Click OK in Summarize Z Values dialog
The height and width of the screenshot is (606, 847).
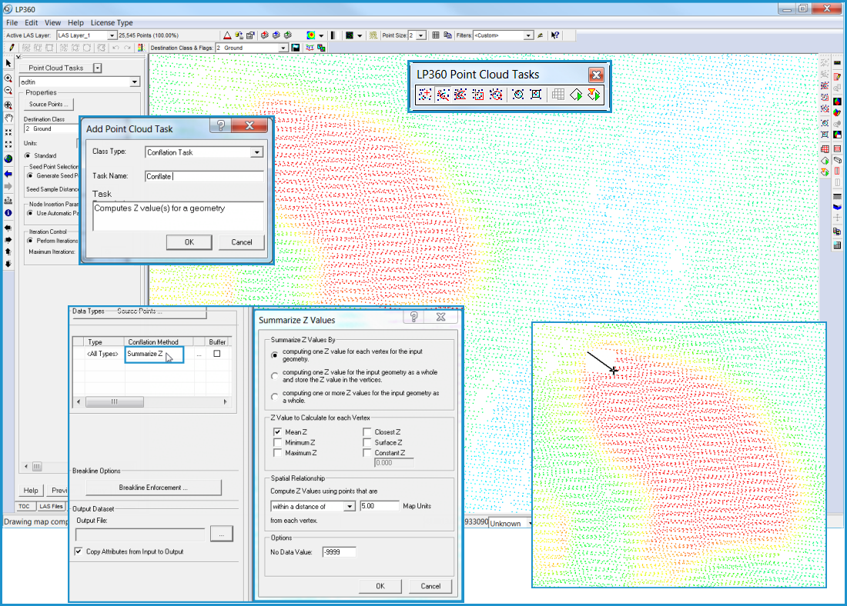point(380,586)
